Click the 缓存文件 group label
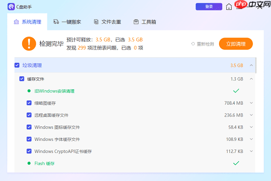The height and width of the screenshot is (181, 271). click(36, 79)
